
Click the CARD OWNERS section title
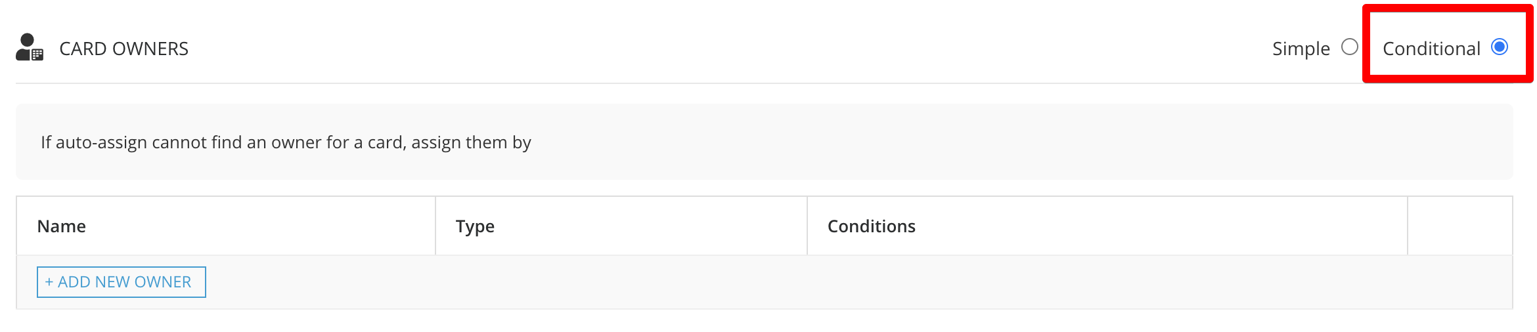pyautogui.click(x=123, y=49)
